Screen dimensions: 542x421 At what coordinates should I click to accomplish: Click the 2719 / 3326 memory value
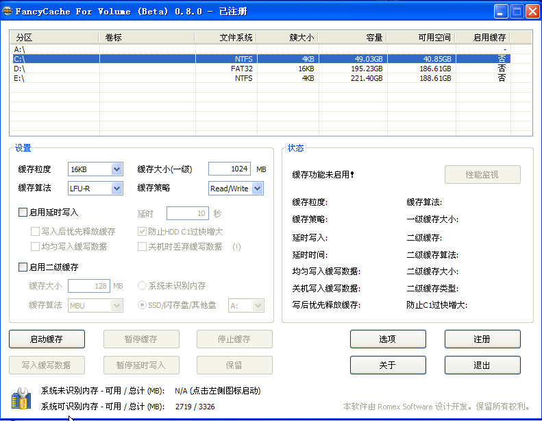tap(195, 407)
